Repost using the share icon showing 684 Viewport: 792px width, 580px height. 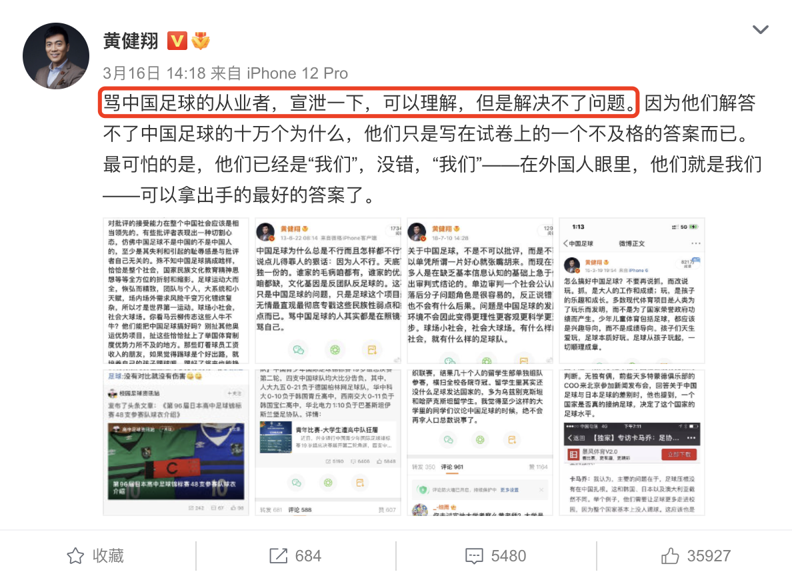click(x=295, y=556)
